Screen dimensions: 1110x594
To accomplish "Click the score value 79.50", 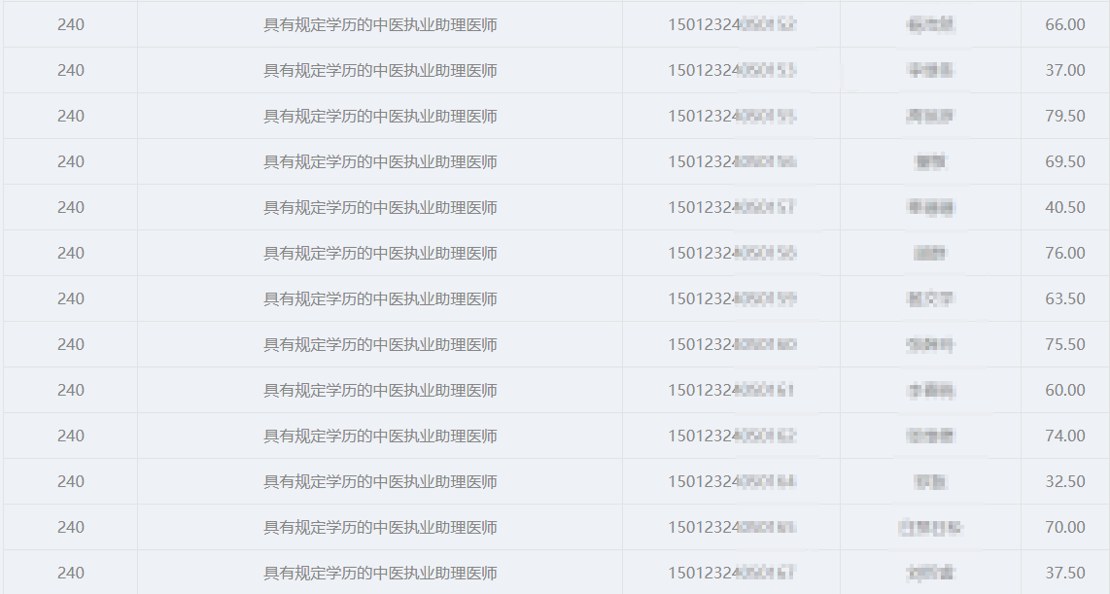I will (x=1064, y=116).
